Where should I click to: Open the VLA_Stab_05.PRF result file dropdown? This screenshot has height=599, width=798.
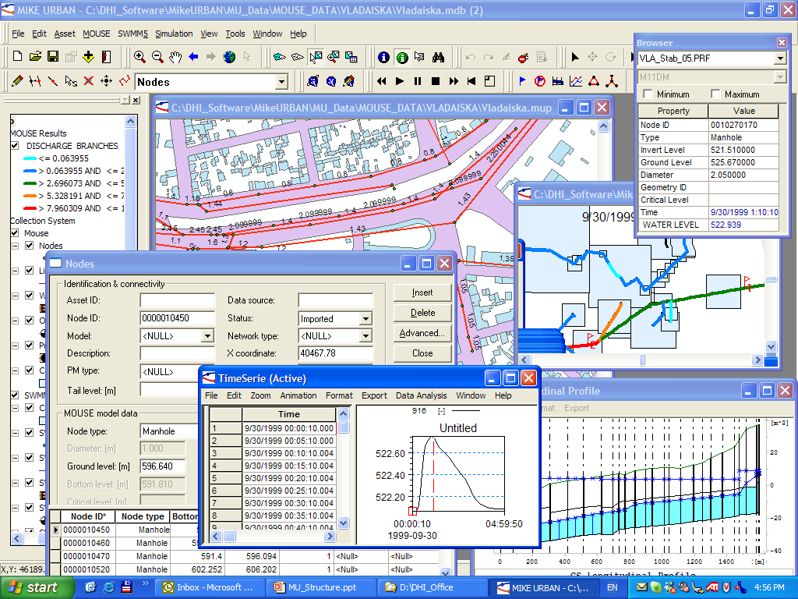[779, 58]
